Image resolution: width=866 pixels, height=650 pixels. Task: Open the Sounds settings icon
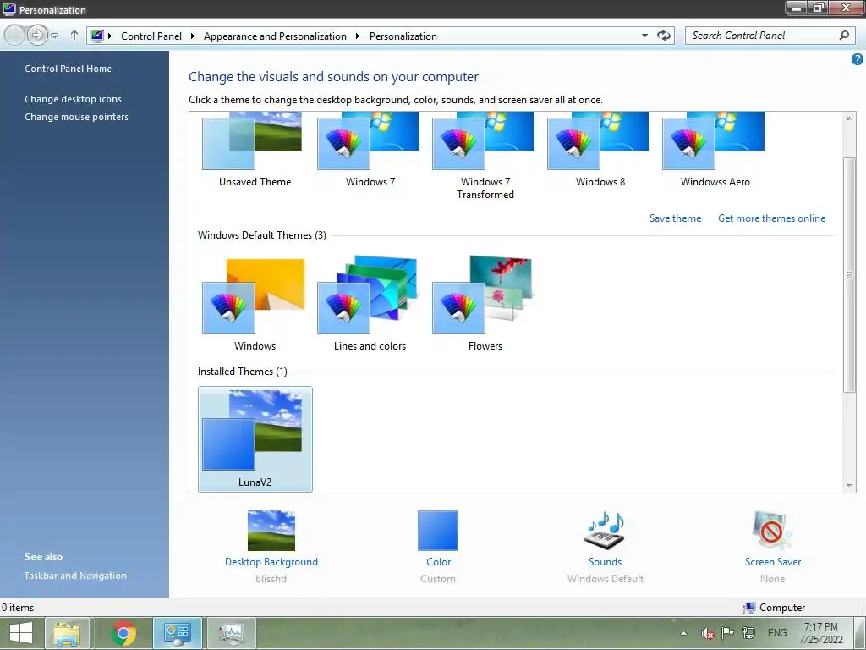coord(605,531)
